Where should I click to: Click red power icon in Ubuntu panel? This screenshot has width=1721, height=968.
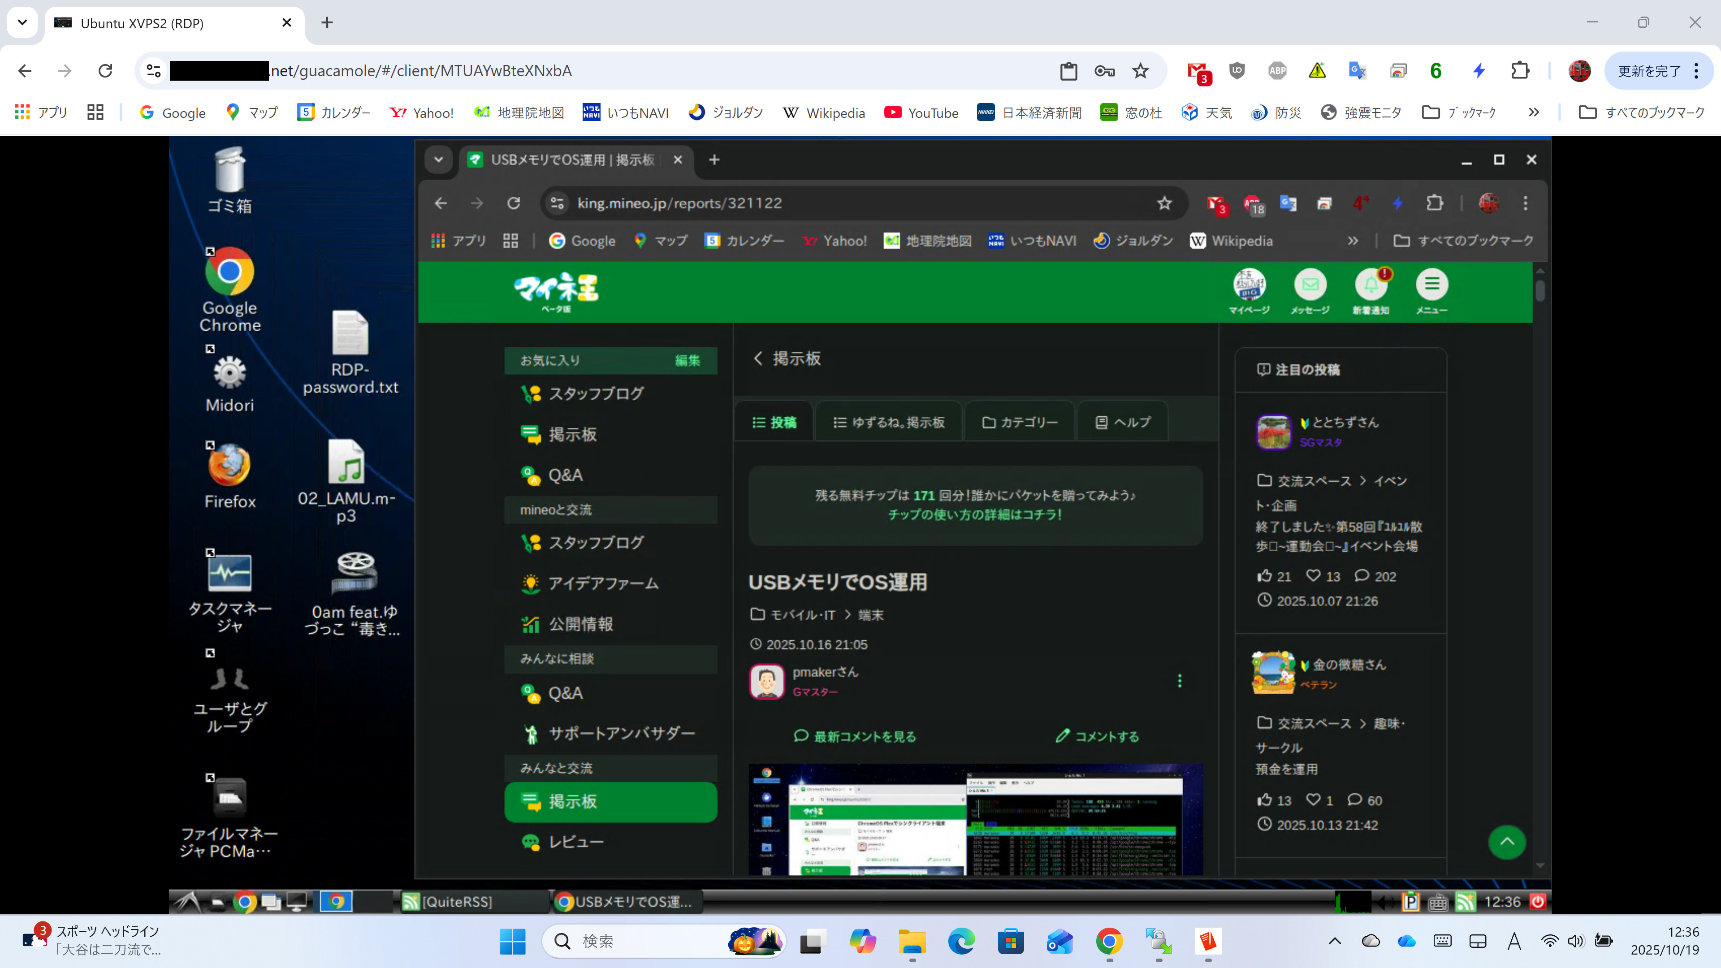[1537, 901]
